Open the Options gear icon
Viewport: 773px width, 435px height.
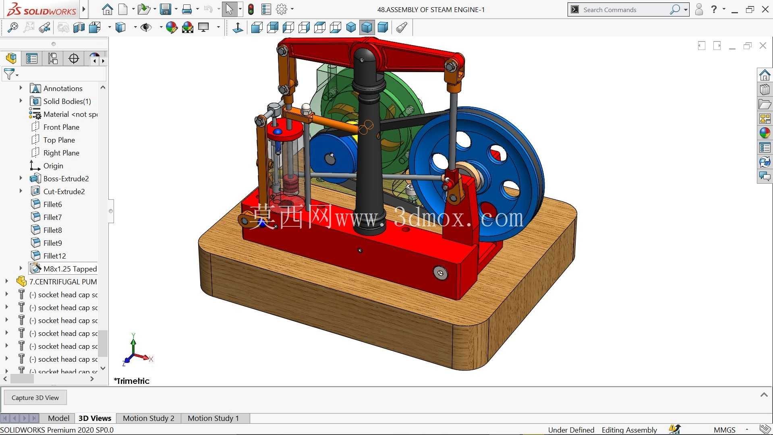(282, 9)
